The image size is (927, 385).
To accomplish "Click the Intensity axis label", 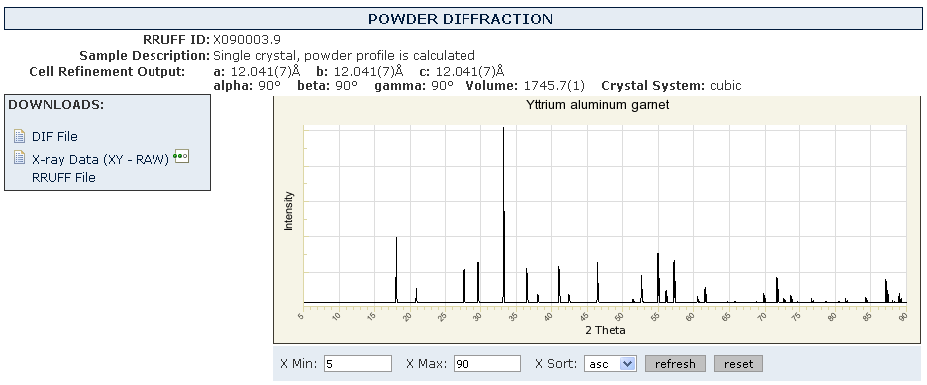I will [288, 210].
